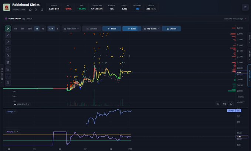Viewport: 251px width, 151px height.
Task: Select the rectangle shape tool
Action: (x=8, y=49)
